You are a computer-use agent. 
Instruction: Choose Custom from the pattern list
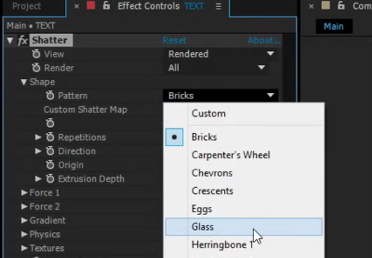coord(244,114)
